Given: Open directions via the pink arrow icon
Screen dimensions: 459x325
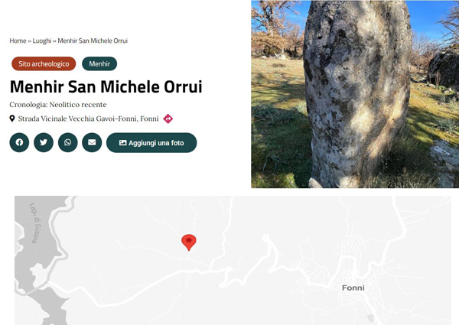Looking at the screenshot, I should click(x=168, y=119).
